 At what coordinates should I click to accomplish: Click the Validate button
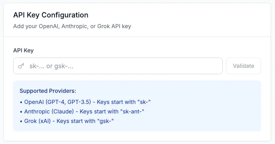[x=244, y=66]
